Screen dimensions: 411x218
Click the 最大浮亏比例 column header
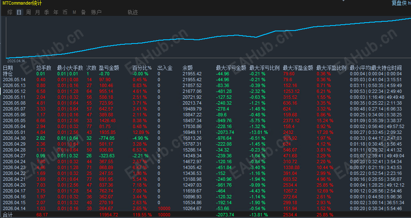[x=265, y=68]
